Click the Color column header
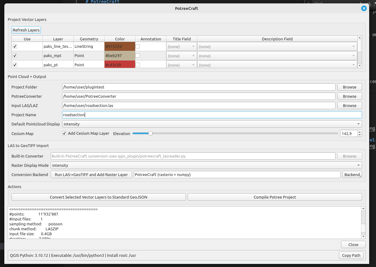Image resolution: width=376 pixels, height=267 pixels. click(120, 39)
